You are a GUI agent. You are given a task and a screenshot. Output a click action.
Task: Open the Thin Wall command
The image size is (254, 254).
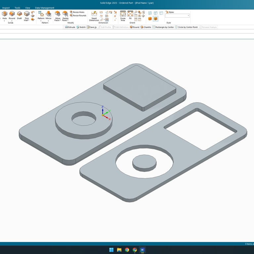pos(26,16)
